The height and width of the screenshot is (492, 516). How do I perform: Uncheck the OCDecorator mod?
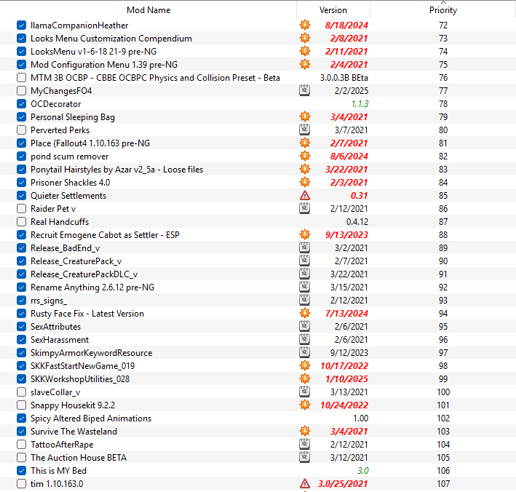[x=21, y=103]
